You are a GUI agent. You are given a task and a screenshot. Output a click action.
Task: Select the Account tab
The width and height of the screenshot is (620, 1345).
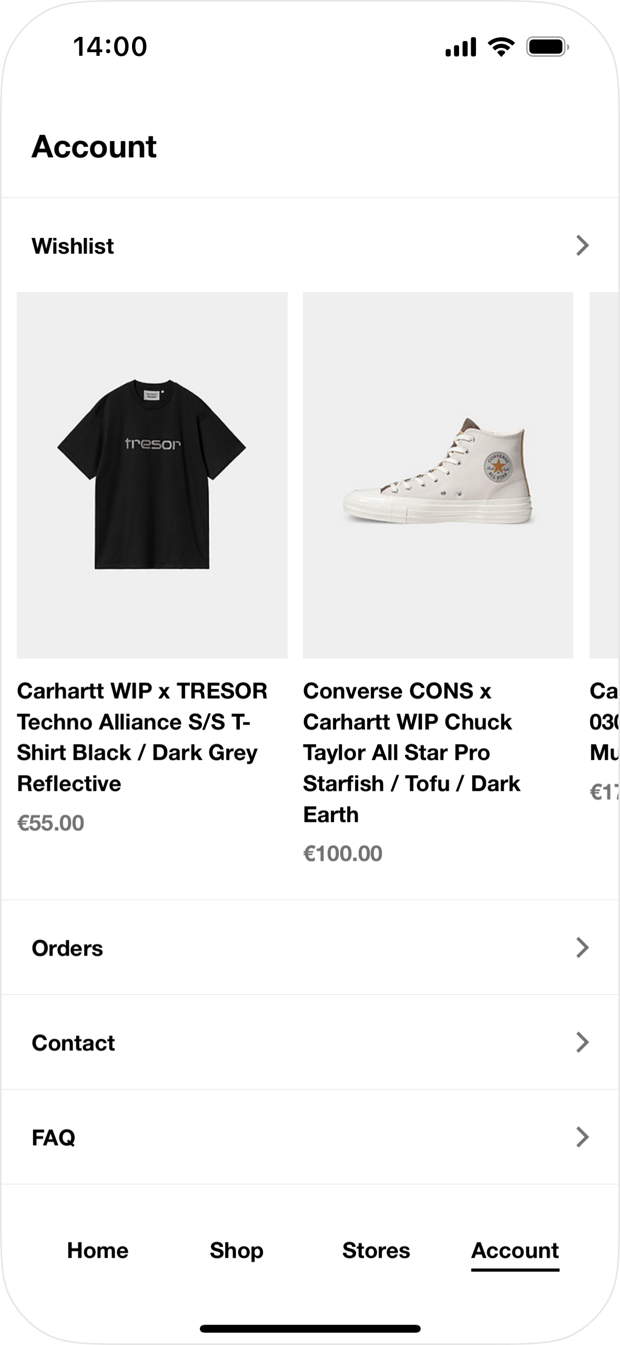pyautogui.click(x=515, y=1251)
